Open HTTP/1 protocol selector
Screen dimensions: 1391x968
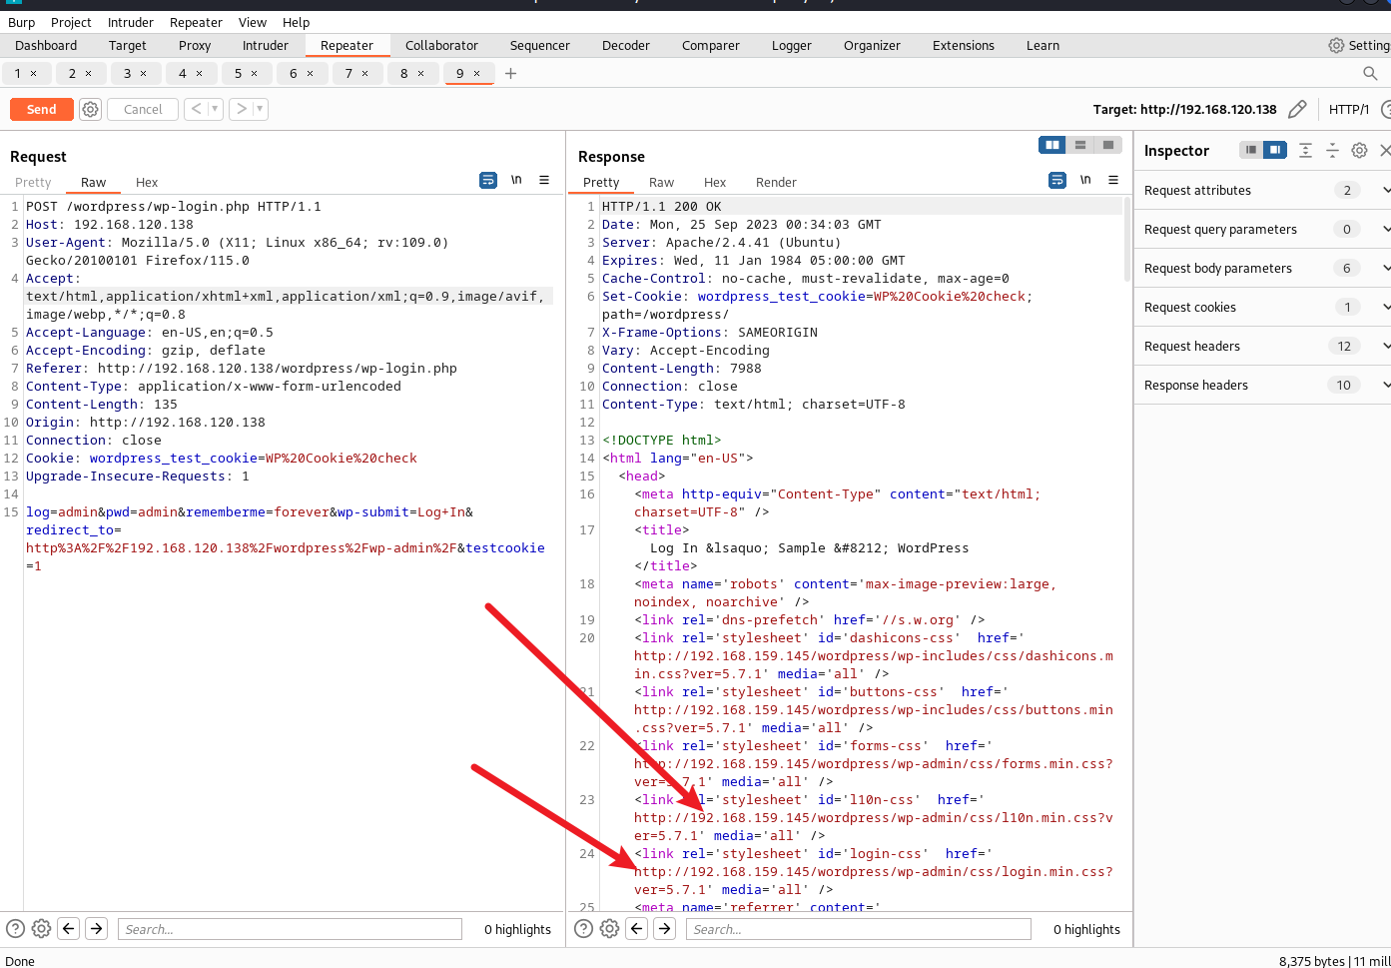(x=1349, y=109)
